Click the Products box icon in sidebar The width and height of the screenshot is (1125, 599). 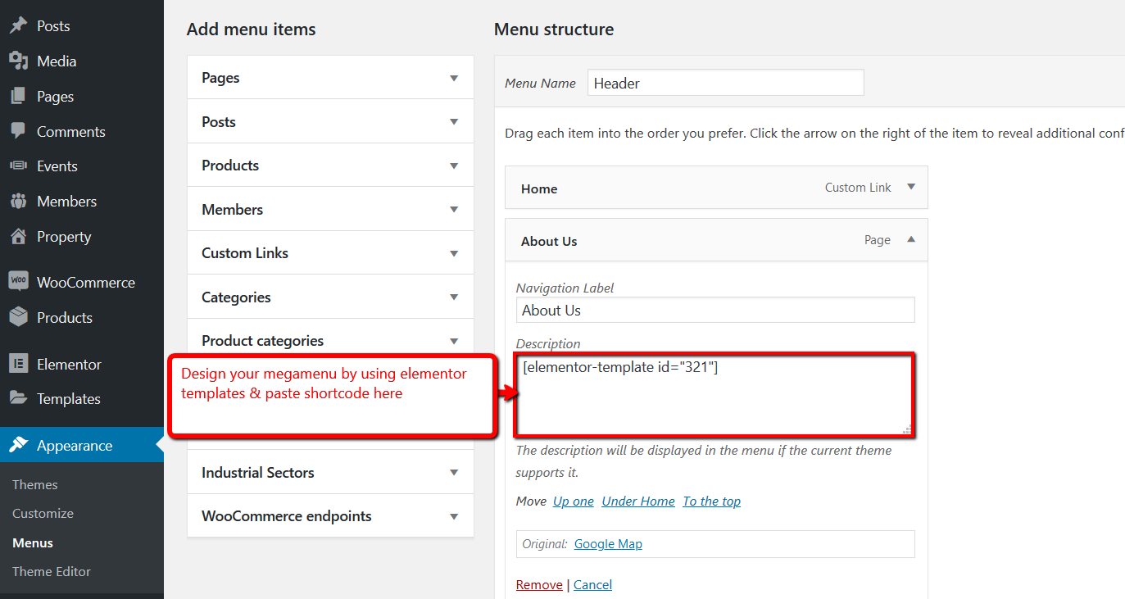(18, 317)
